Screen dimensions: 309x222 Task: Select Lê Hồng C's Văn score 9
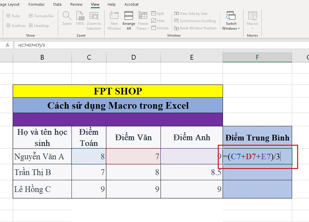[x=133, y=189]
